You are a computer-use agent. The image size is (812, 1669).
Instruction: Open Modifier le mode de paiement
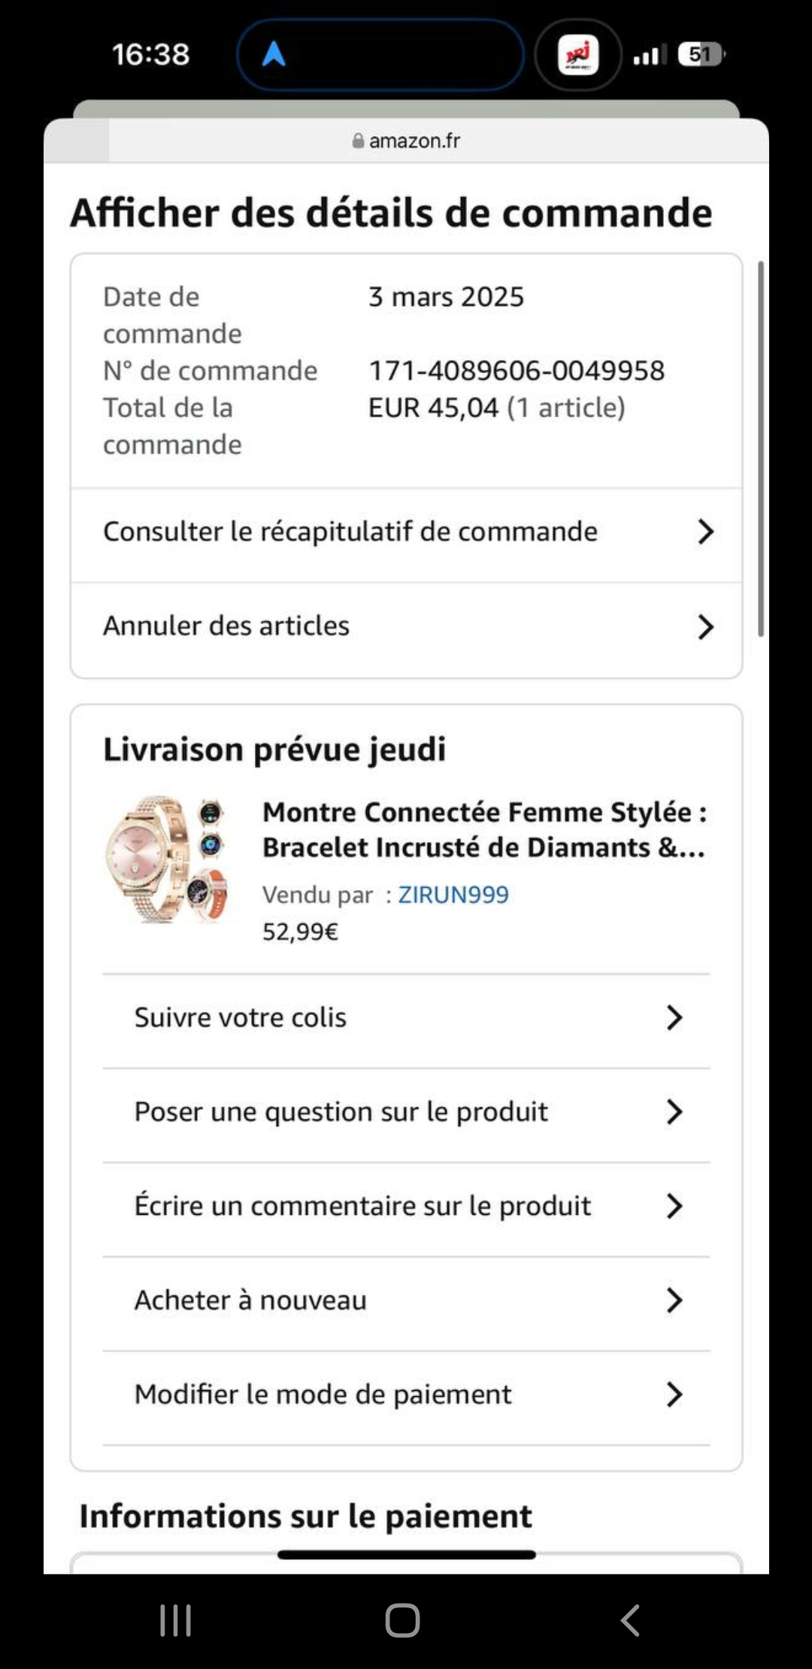pos(323,1395)
